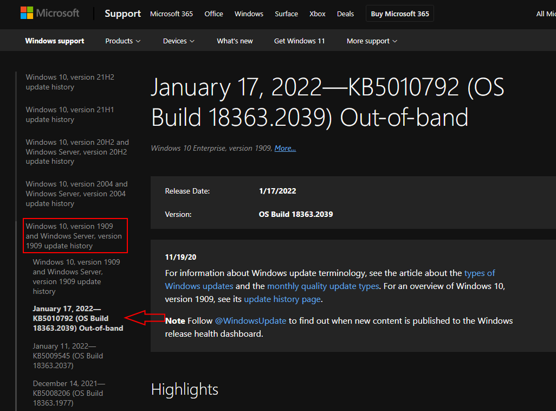This screenshot has width=556, height=411.
Task: Expand the Products dropdown
Action: pyautogui.click(x=123, y=41)
